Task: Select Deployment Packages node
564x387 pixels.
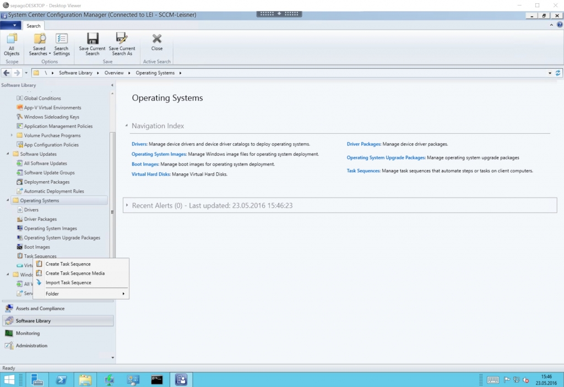Action: (x=47, y=182)
